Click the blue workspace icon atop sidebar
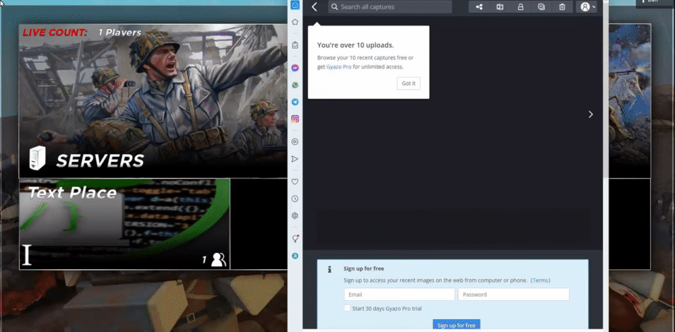This screenshot has width=675, height=332. (295, 5)
